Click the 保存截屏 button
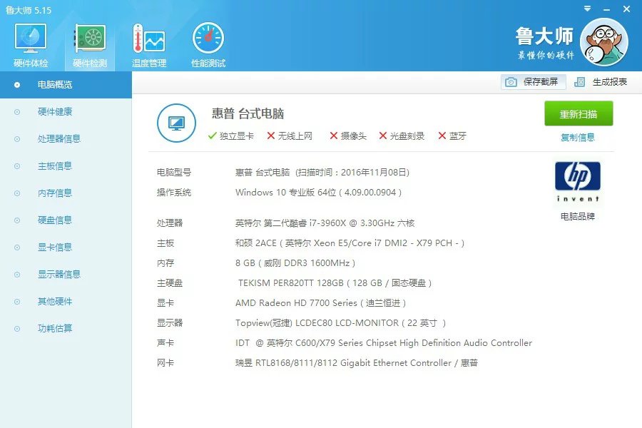Image resolution: width=642 pixels, height=428 pixels. [533, 82]
